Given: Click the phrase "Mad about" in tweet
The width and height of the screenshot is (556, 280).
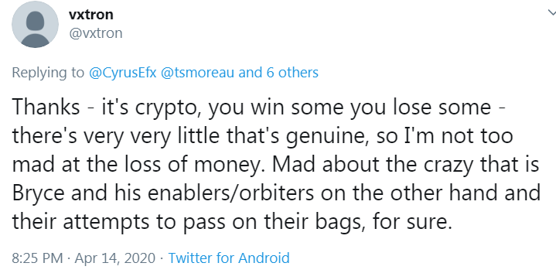Looking at the screenshot, I should [321, 164].
